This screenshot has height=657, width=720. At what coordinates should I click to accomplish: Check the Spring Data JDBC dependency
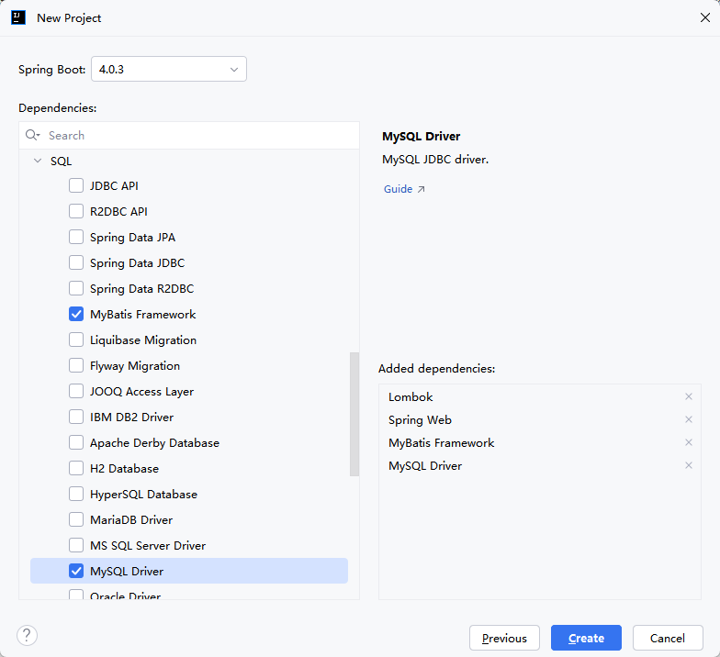76,262
